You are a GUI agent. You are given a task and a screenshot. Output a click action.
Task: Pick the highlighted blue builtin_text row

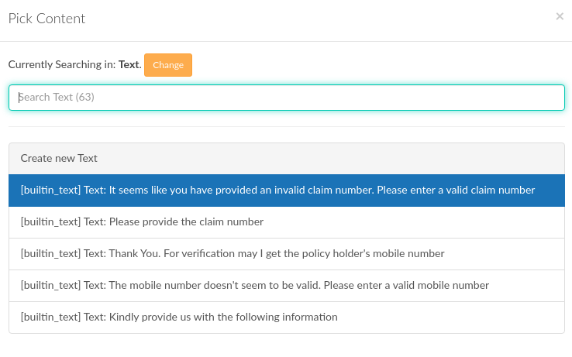[287, 191]
